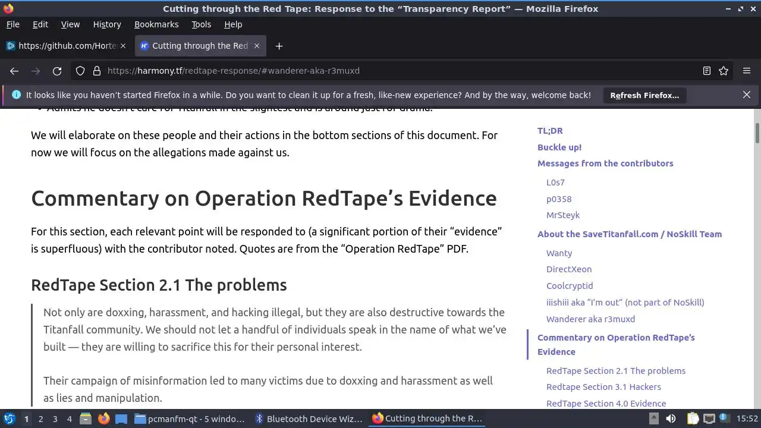This screenshot has width=761, height=428.
Task: Open the volume control in system tray
Action: [x=671, y=418]
